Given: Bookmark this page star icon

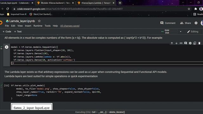Looking at the screenshot, I should (189, 9).
